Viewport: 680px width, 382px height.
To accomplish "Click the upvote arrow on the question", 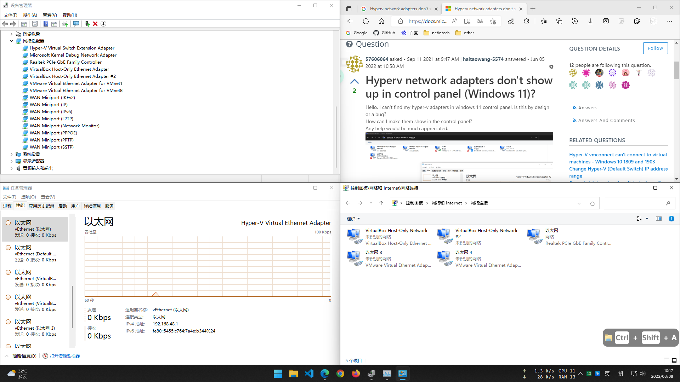I will (355, 81).
